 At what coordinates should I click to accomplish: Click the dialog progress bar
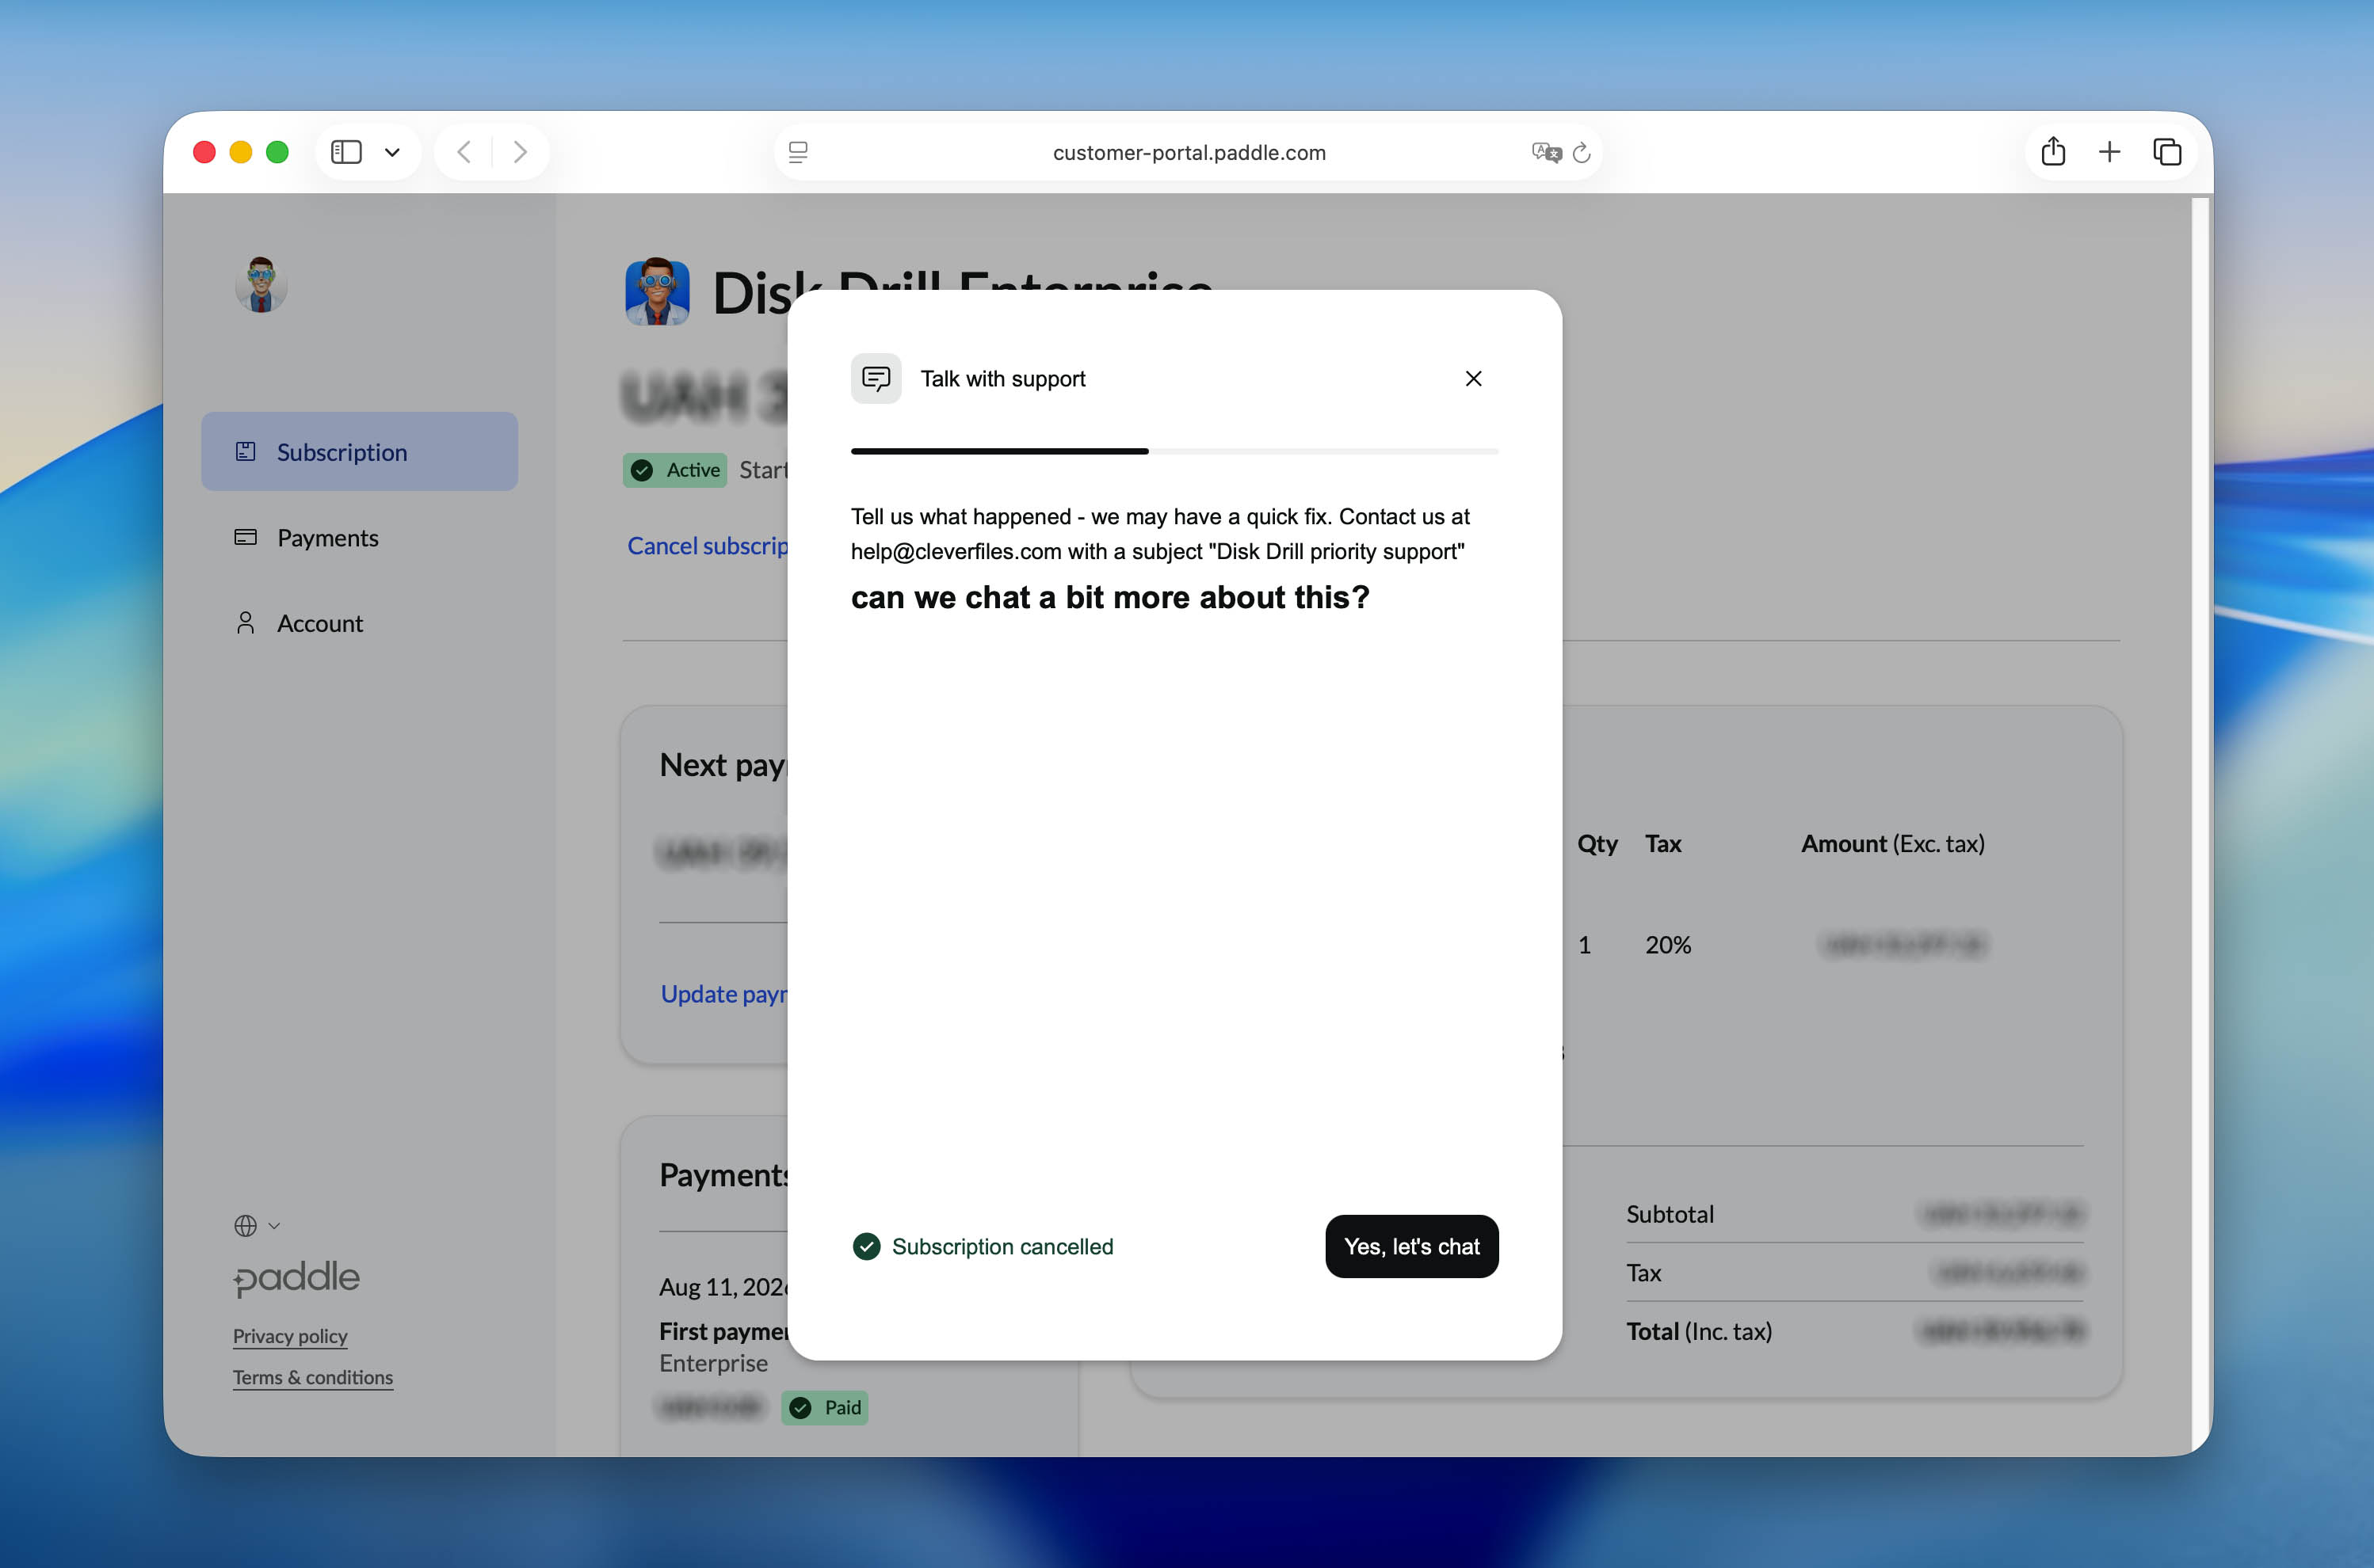coord(1174,451)
